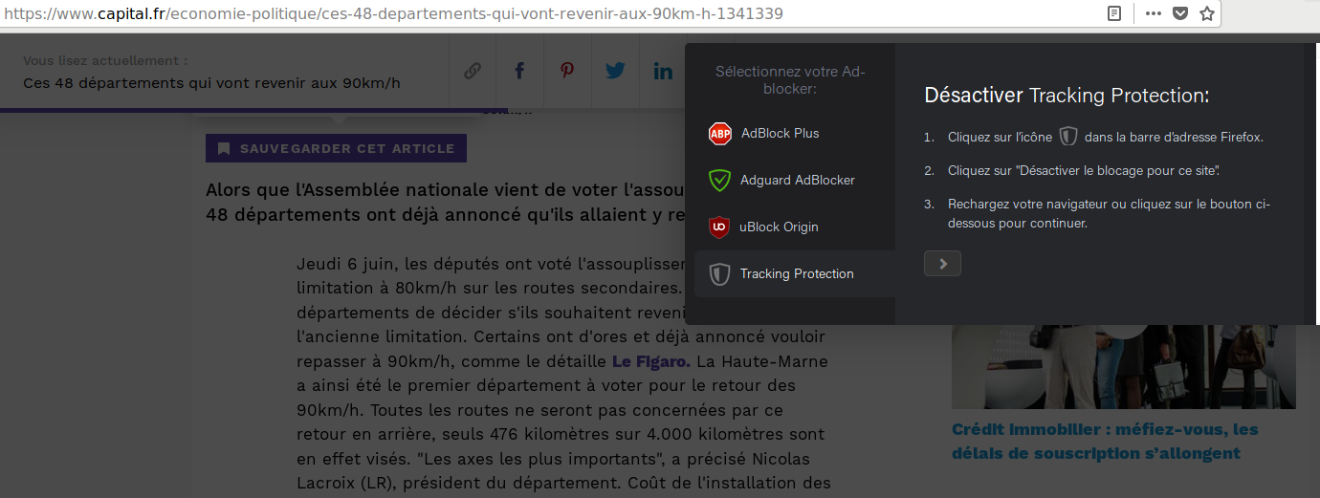Save page to Pocket icon
Image resolution: width=1320 pixels, height=498 pixels.
[x=1180, y=14]
